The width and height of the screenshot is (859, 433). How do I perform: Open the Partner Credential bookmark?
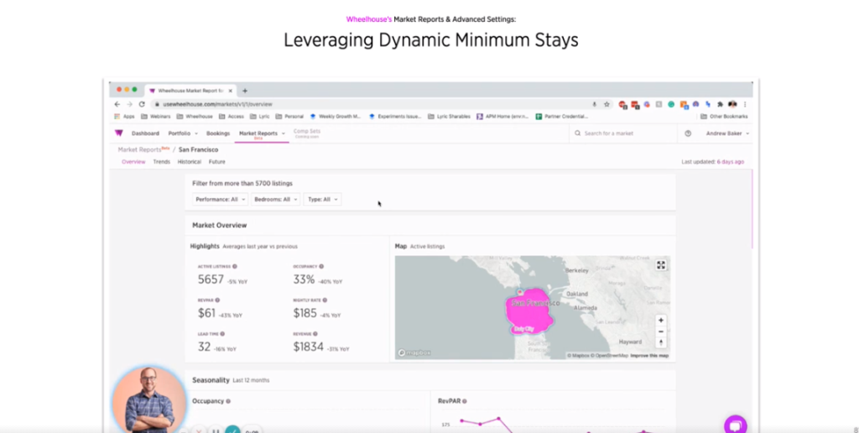[561, 116]
